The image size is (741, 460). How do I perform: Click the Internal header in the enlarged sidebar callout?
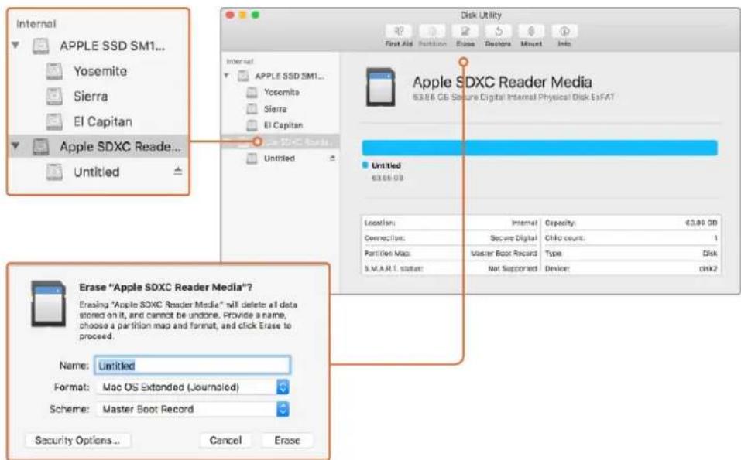point(36,24)
